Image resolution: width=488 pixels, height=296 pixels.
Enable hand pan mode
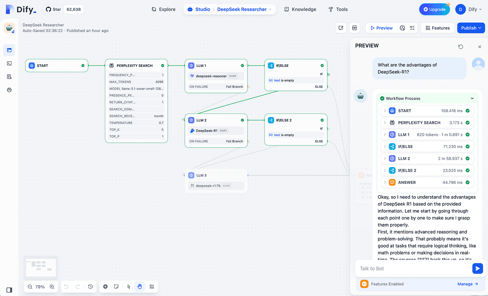[x=139, y=286]
